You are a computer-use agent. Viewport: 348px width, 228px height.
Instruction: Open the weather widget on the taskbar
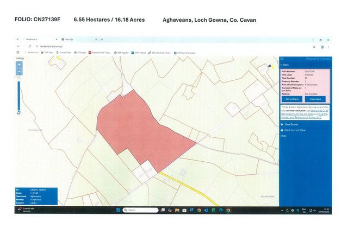[x=27, y=210]
